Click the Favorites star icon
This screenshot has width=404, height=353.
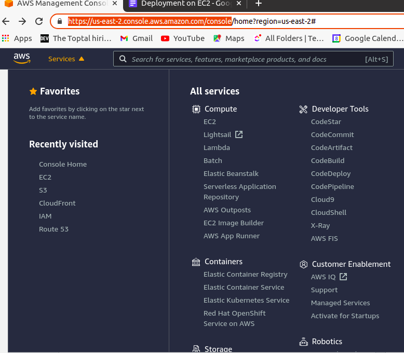coord(33,91)
